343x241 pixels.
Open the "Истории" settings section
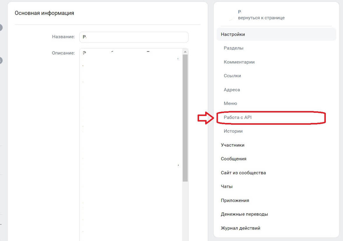coord(233,131)
